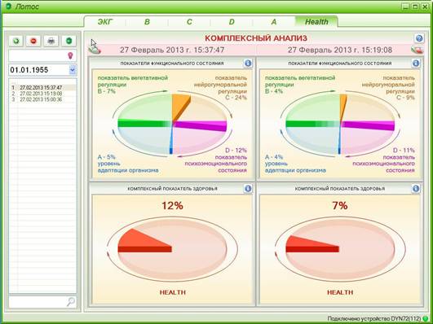This screenshot has height=324, width=433.
Task: Click the A - 4% label
Action: point(274,157)
